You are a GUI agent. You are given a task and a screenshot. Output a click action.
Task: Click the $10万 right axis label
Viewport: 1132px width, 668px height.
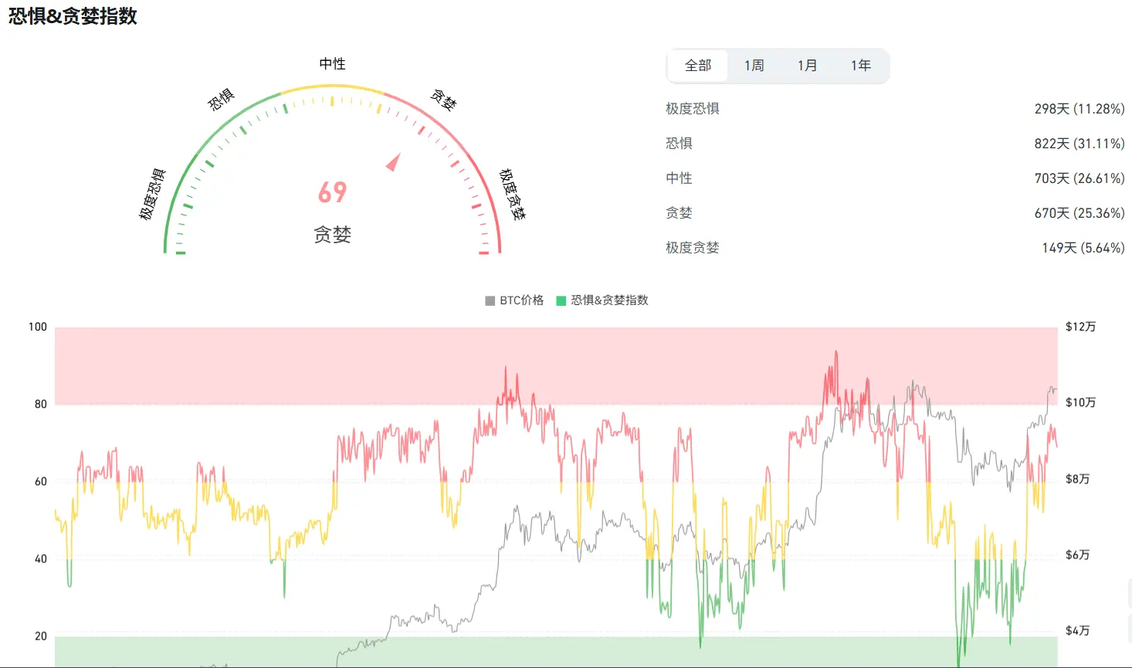[1080, 402]
